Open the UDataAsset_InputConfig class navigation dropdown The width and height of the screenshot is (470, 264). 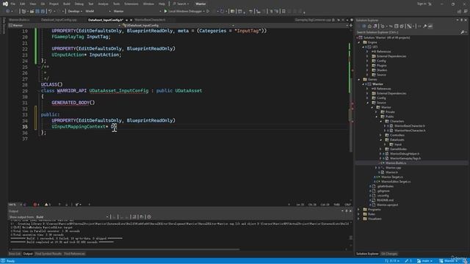(178, 26)
